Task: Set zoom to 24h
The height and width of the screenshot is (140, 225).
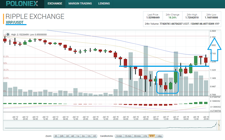Action: [62, 136]
